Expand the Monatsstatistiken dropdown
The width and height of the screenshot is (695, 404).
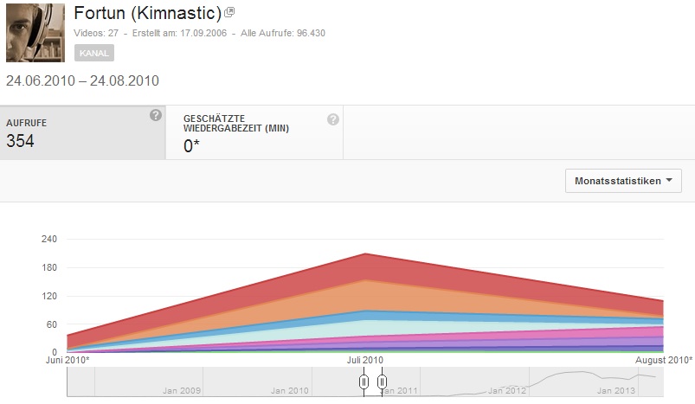[622, 181]
